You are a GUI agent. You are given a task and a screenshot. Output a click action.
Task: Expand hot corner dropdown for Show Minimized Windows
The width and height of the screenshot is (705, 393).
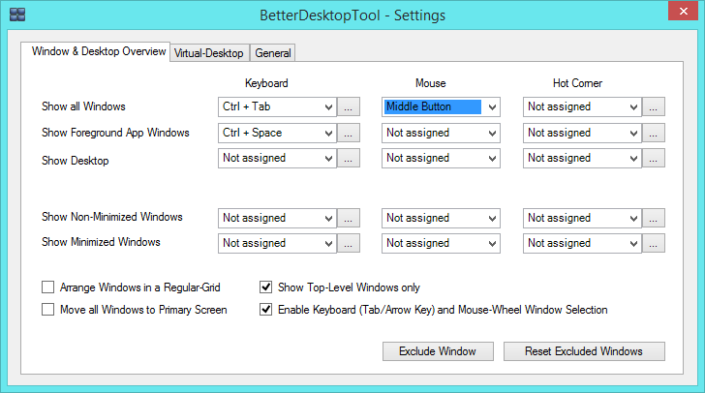pos(582,243)
